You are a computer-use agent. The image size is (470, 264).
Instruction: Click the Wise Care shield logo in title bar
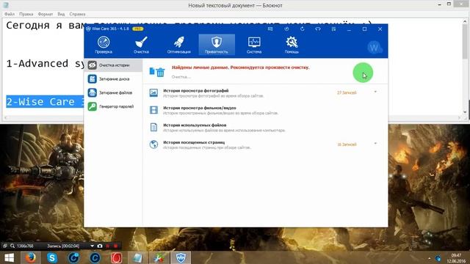[88, 29]
